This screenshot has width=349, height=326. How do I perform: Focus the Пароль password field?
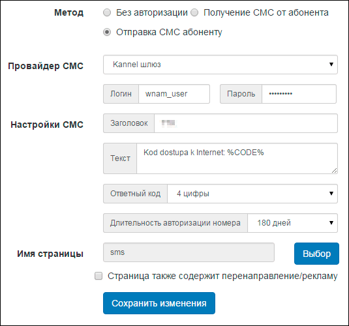click(x=299, y=94)
